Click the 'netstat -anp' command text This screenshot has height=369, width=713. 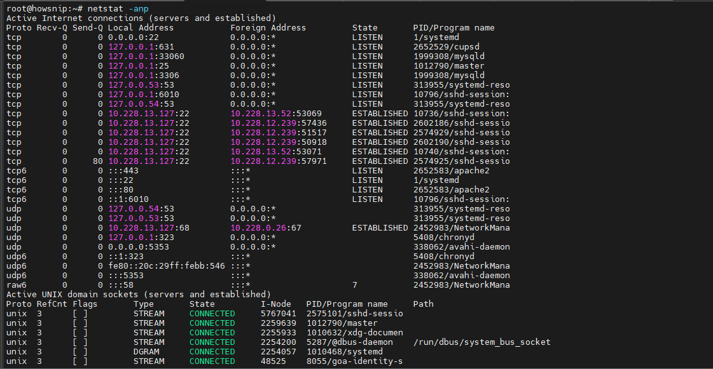coord(118,9)
